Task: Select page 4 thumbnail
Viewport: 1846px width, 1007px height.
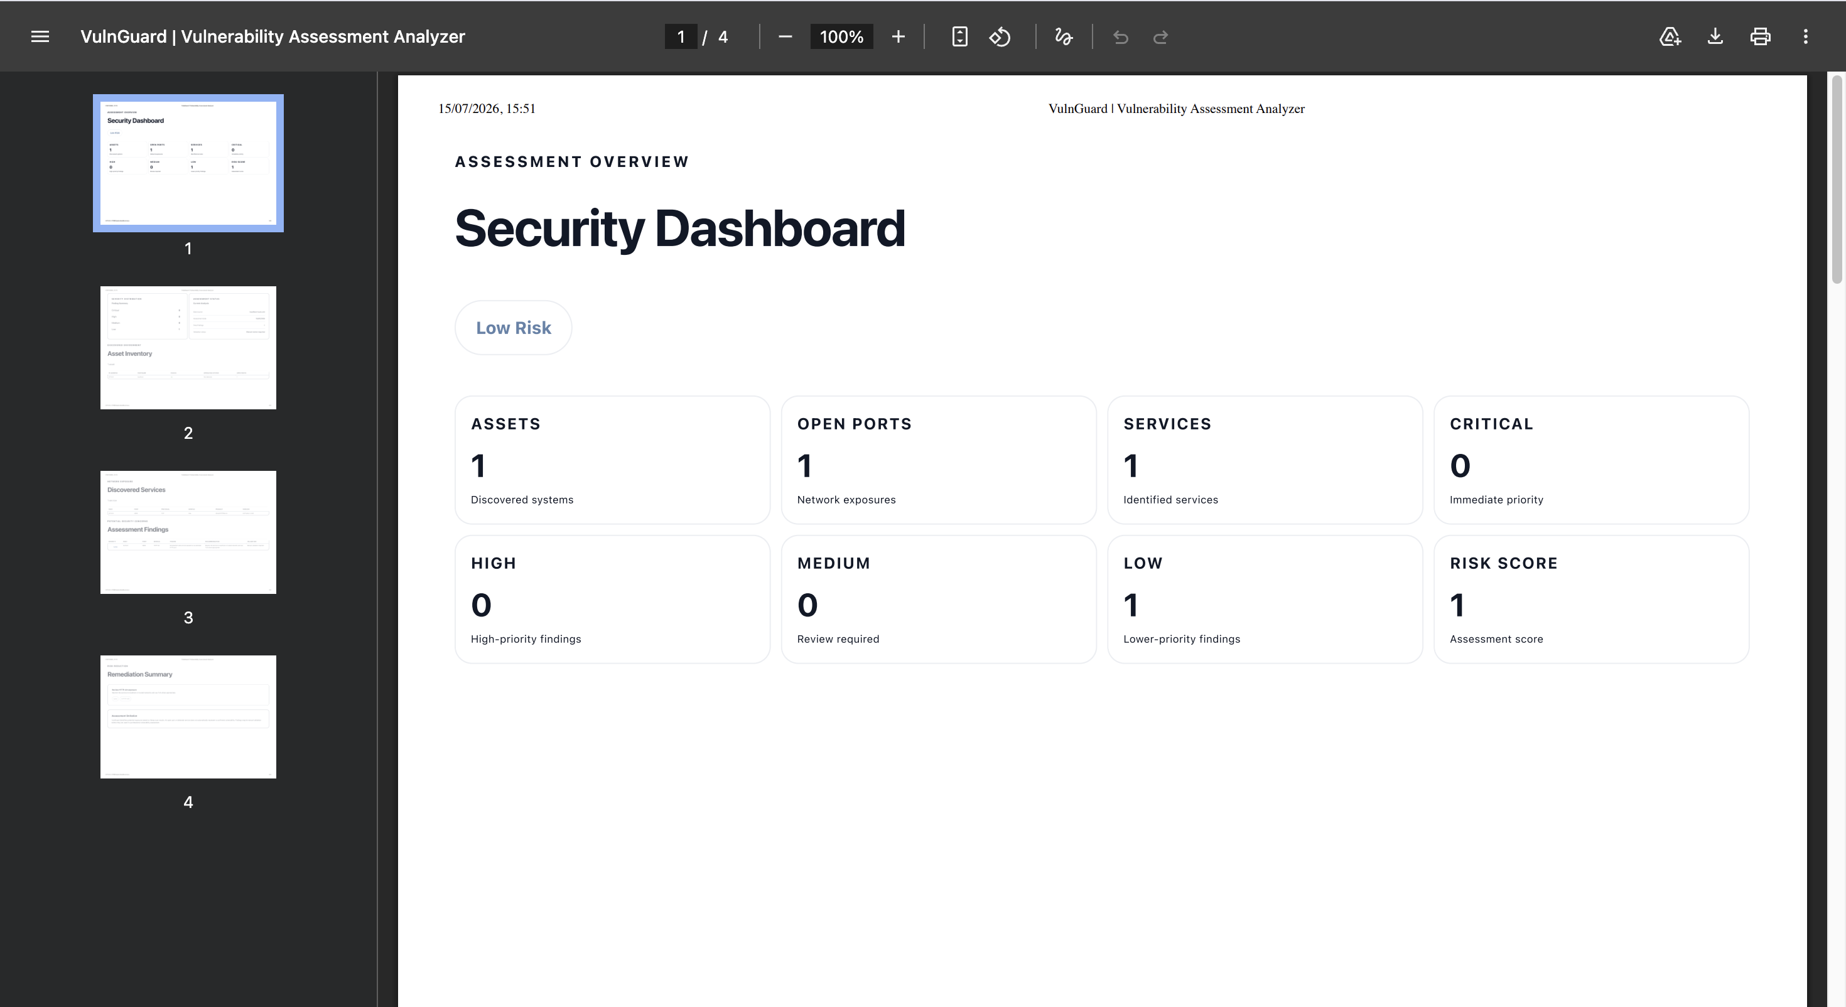Action: pyautogui.click(x=188, y=717)
